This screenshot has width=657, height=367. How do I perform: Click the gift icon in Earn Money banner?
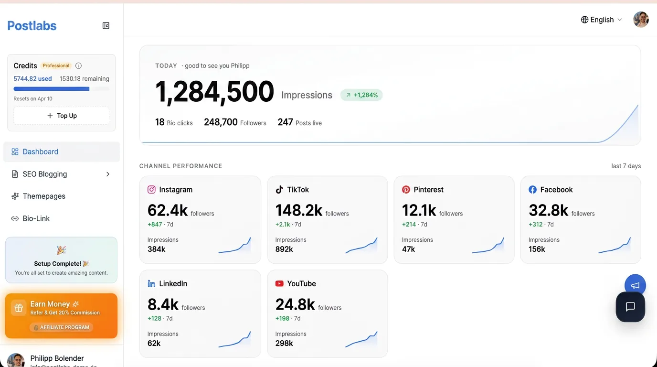(x=19, y=308)
